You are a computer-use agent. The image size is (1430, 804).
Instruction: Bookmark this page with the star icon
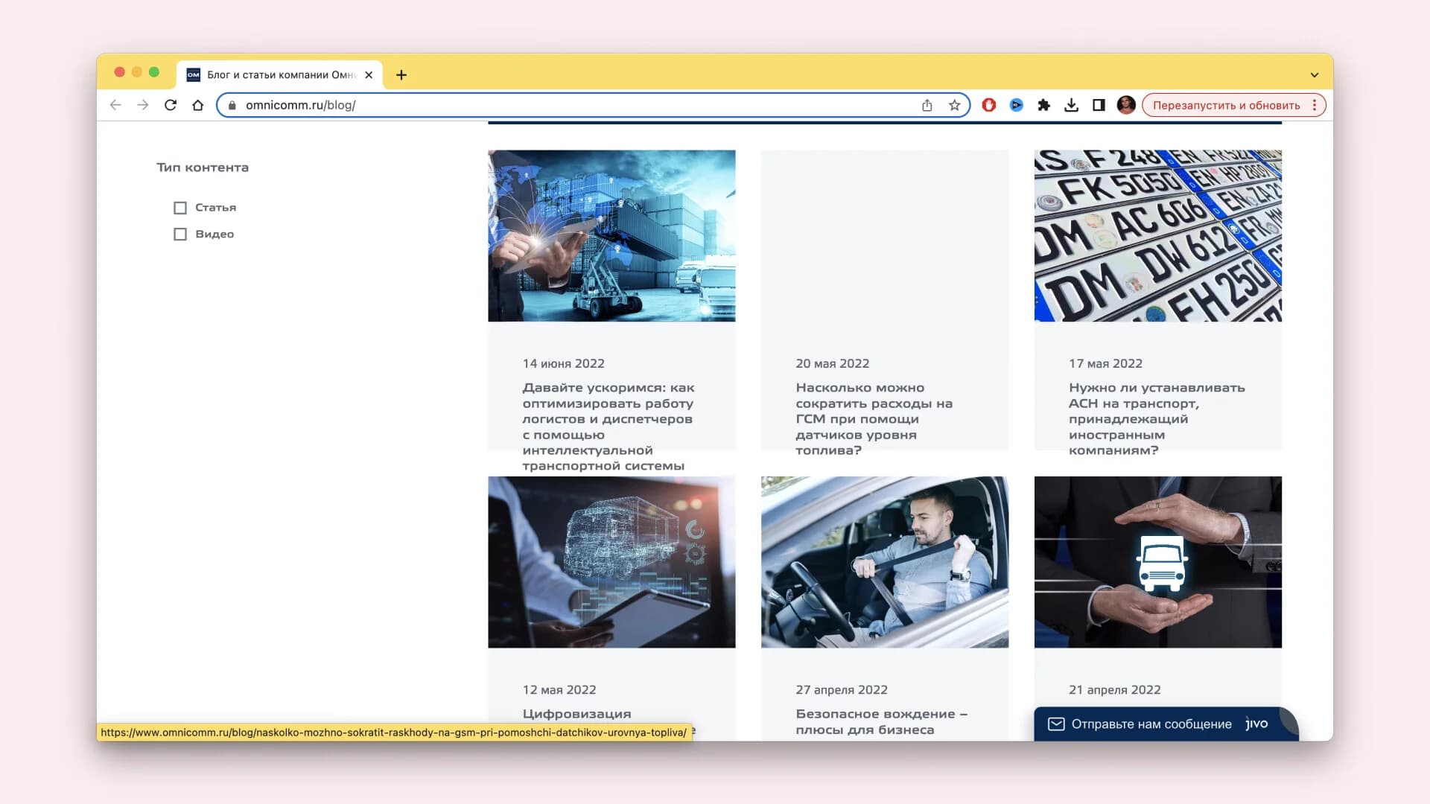(954, 105)
